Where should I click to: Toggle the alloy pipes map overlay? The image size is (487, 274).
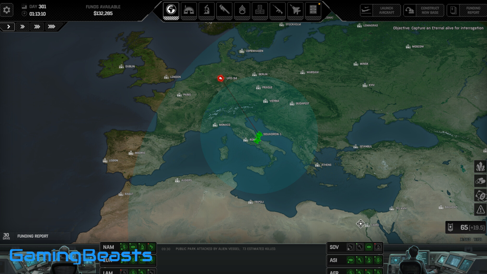480,181
